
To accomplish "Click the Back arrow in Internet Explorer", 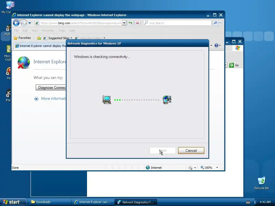I will pyautogui.click(x=16, y=23).
